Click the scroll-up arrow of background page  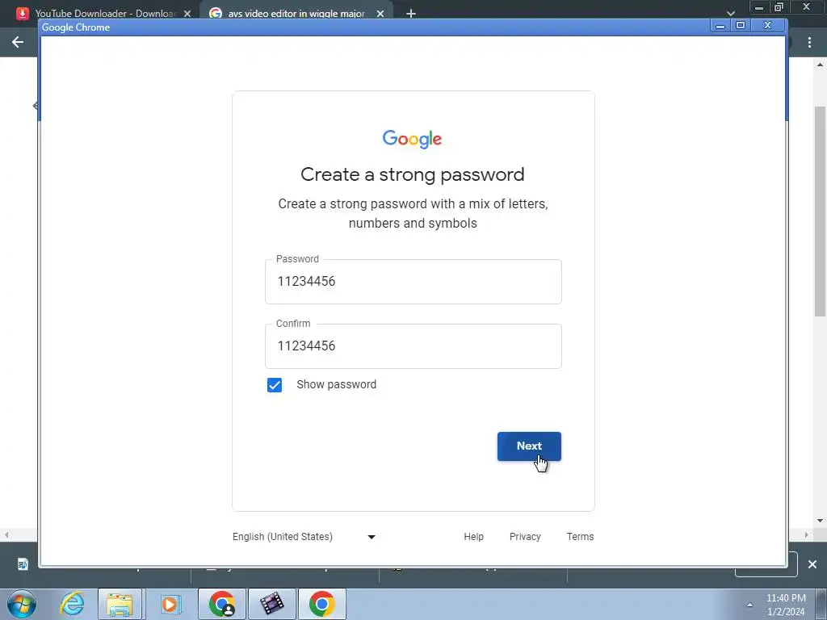pyautogui.click(x=821, y=65)
